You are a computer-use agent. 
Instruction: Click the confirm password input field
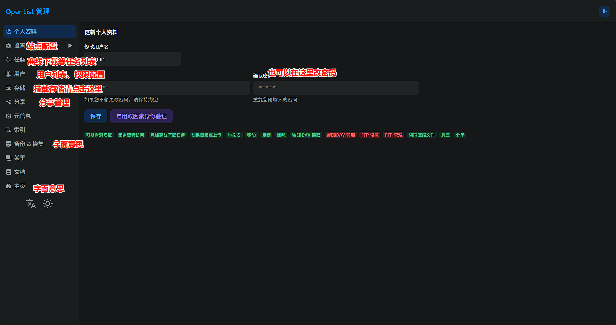point(336,88)
